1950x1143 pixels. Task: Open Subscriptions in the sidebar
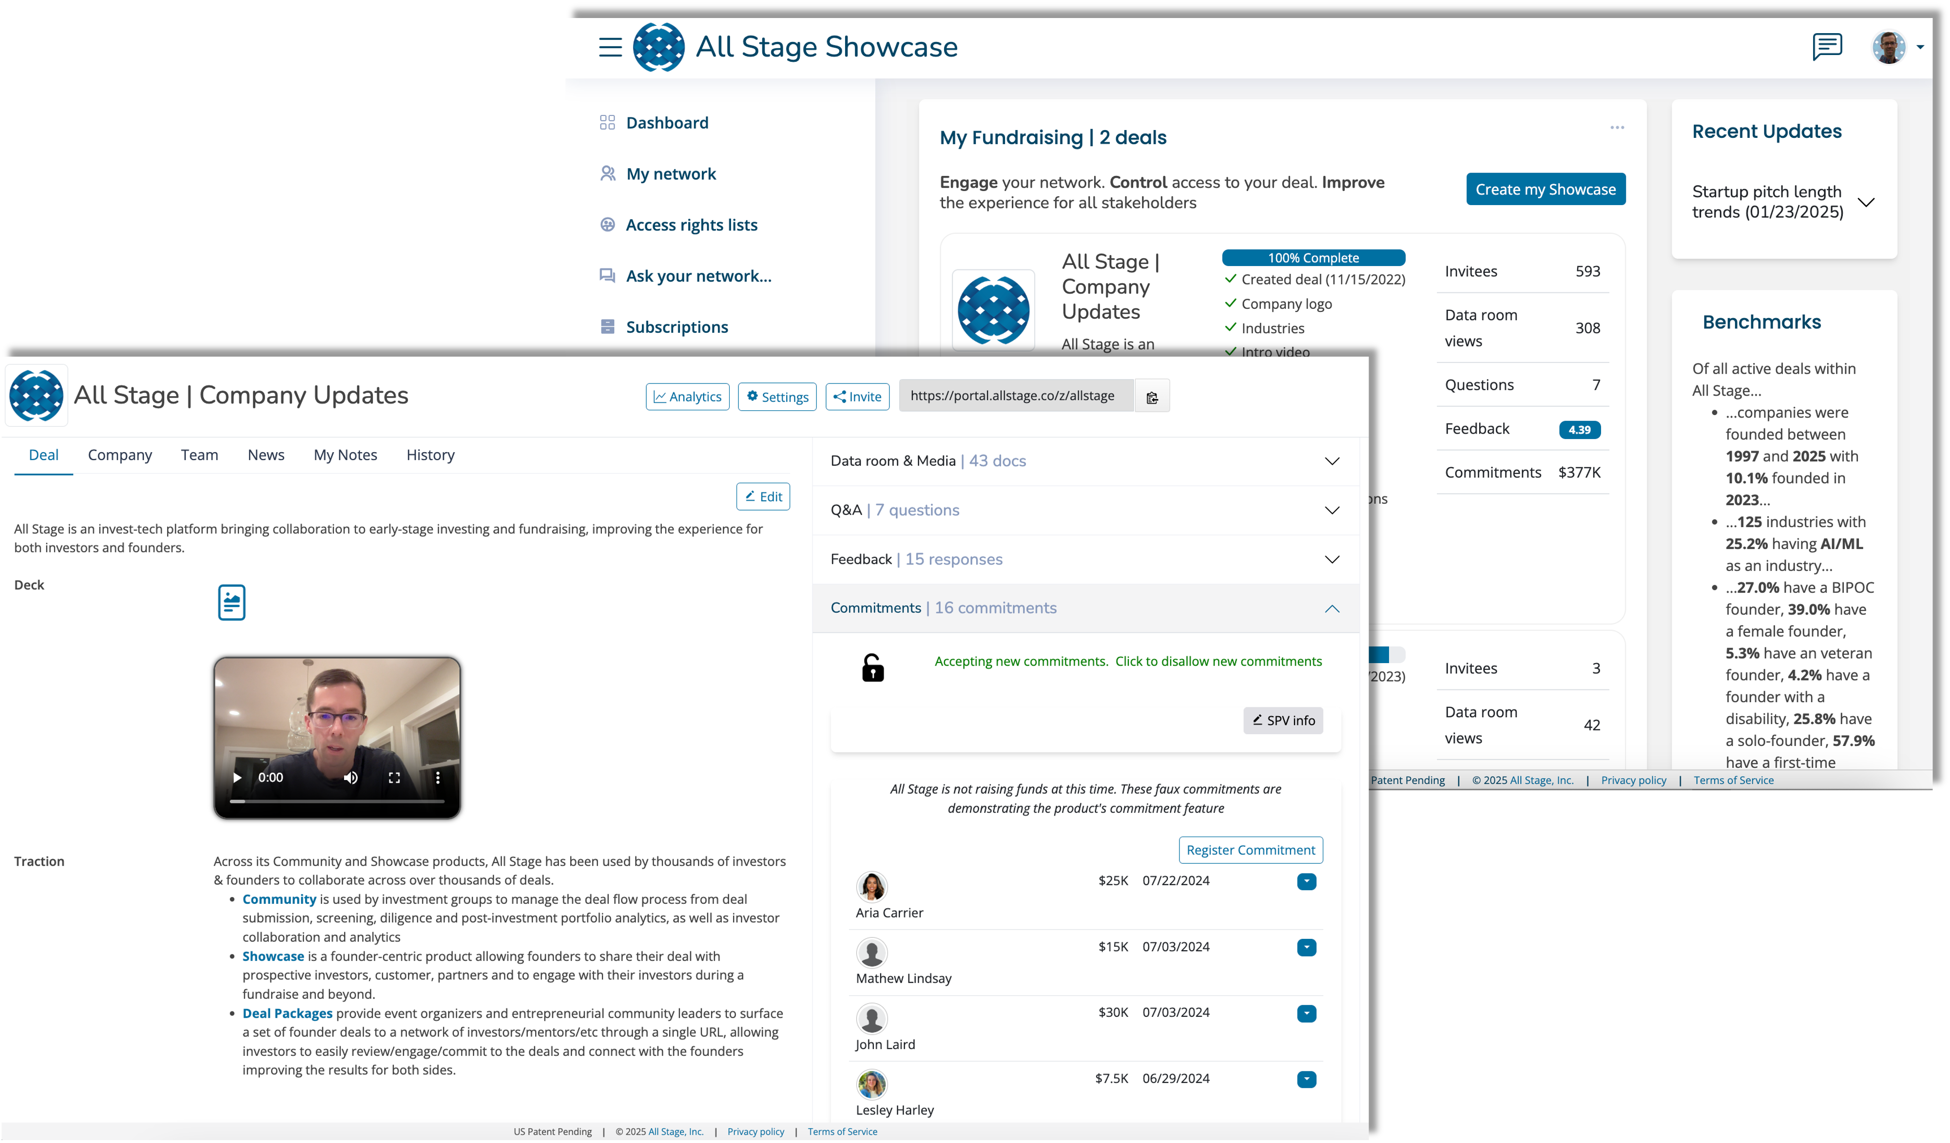(x=677, y=326)
